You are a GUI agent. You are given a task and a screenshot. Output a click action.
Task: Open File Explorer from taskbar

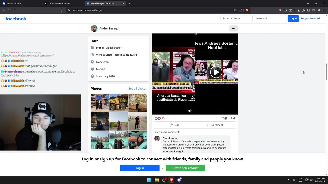157,180
